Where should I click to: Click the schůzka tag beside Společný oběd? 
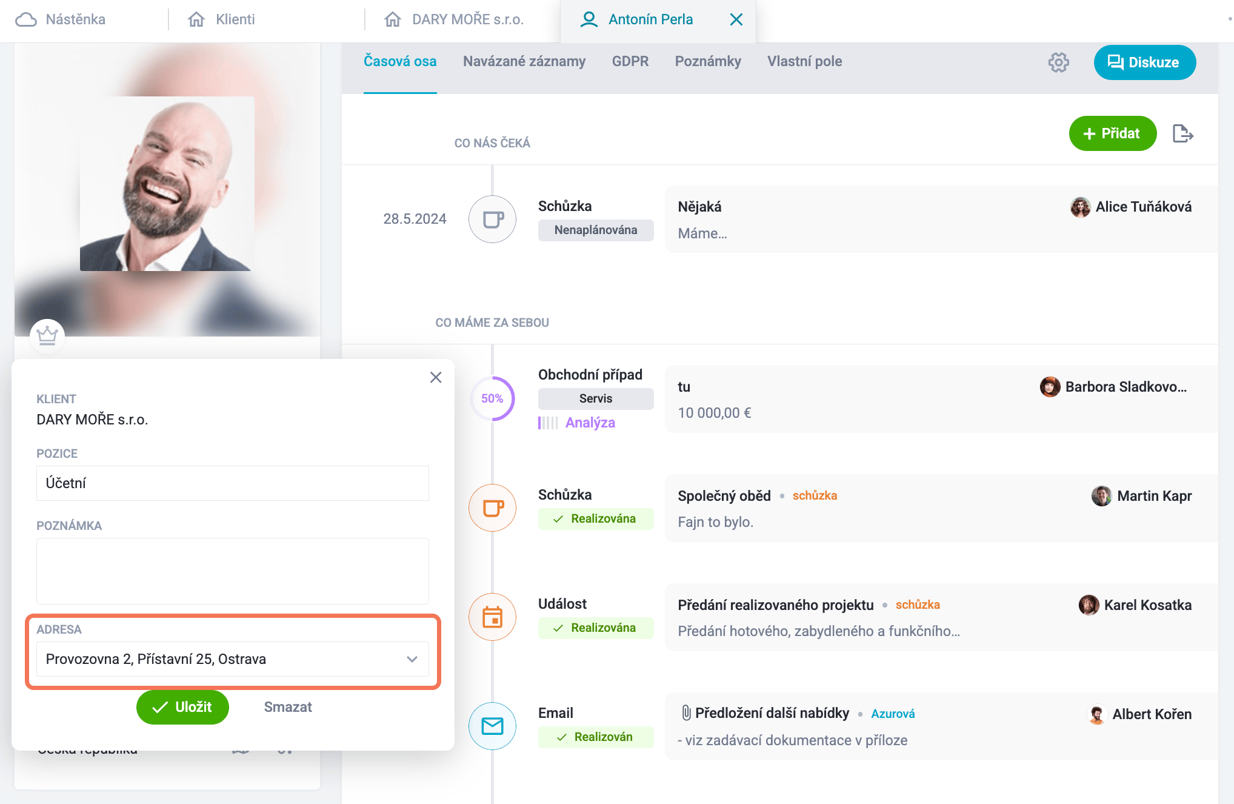[815, 495]
